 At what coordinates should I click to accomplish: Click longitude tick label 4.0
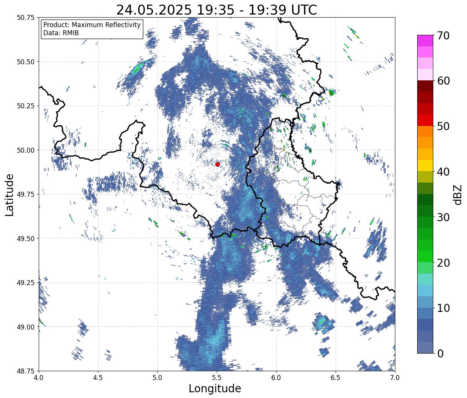click(x=39, y=377)
